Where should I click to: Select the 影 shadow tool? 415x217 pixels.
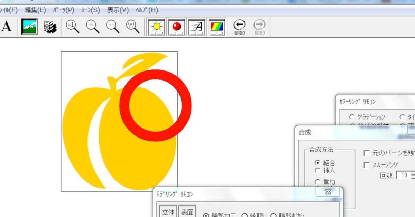(x=49, y=27)
